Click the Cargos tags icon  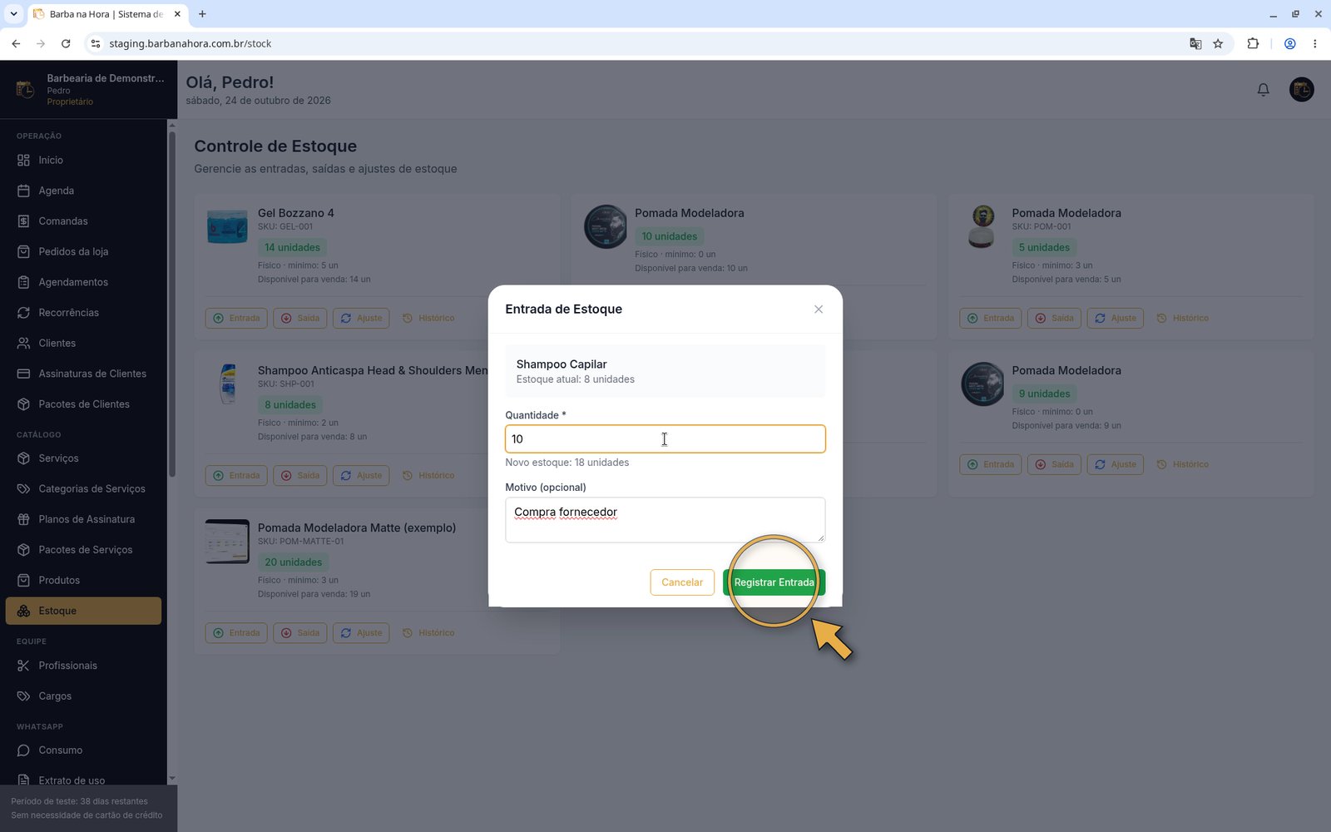coord(23,696)
